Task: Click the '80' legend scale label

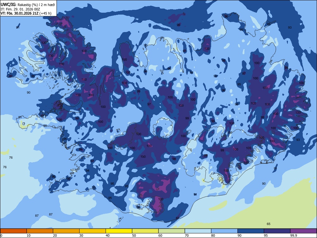Action: [213, 235]
